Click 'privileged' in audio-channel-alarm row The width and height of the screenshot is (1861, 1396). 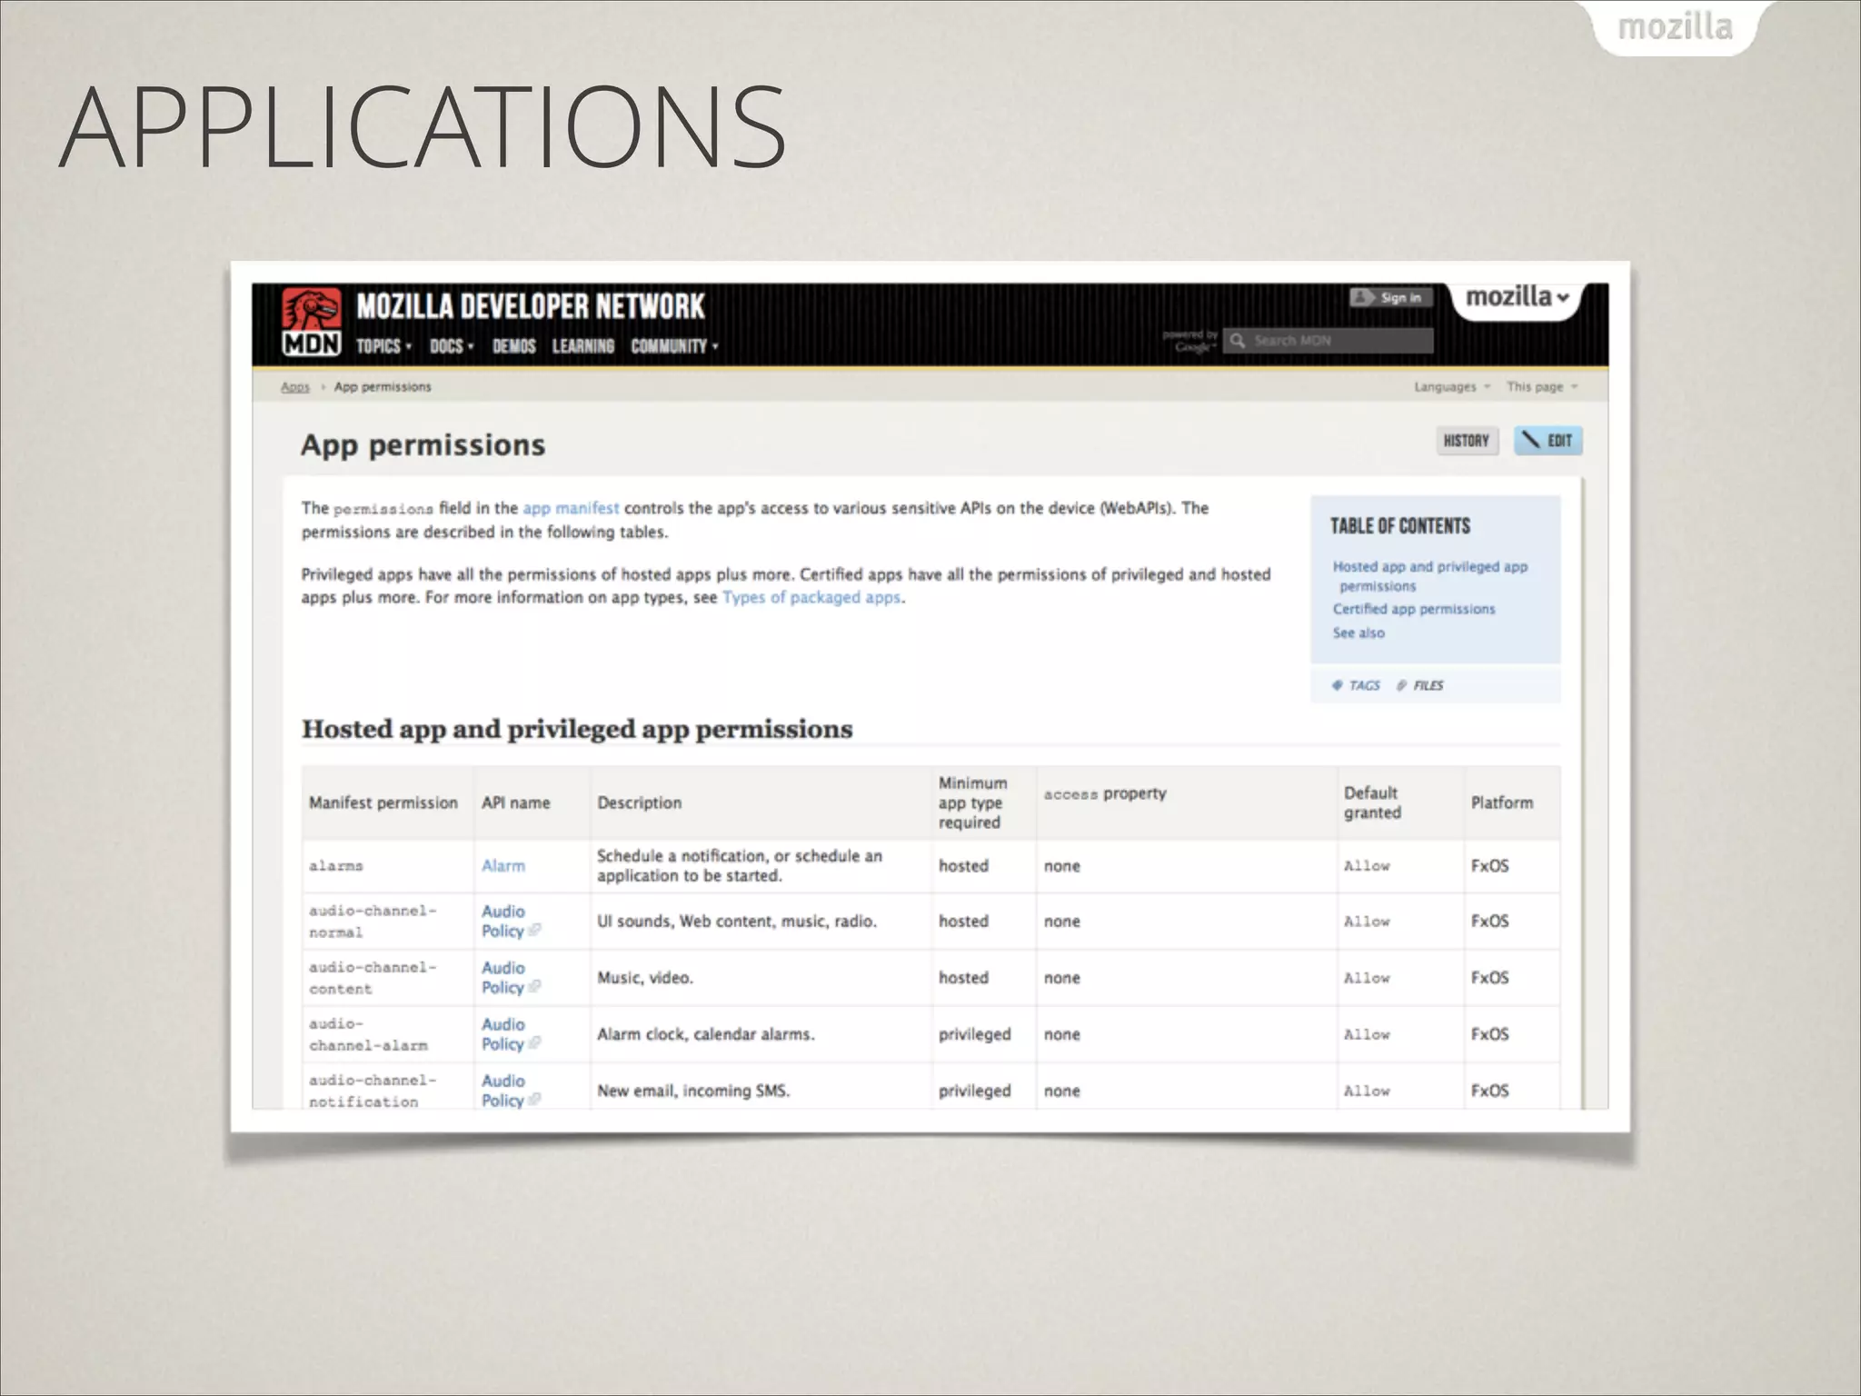(x=975, y=1034)
